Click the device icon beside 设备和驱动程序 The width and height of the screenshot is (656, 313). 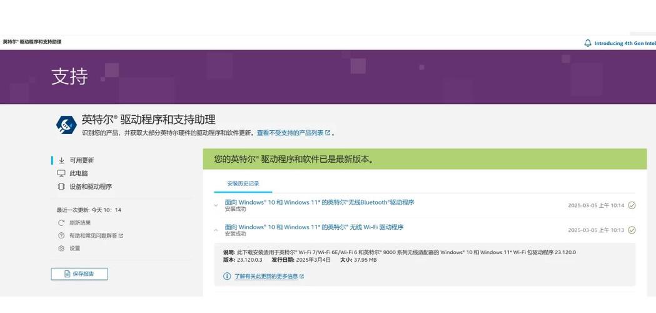61,187
